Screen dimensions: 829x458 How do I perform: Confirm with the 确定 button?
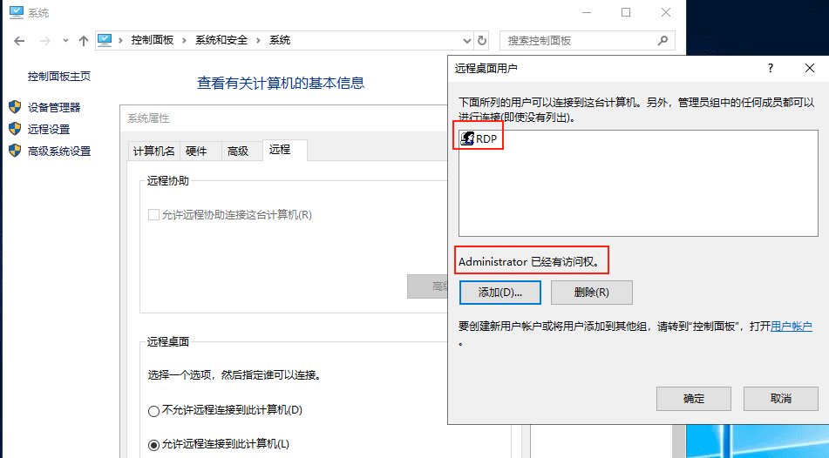tap(694, 399)
